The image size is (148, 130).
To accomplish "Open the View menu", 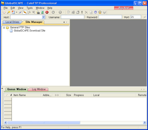I will 21,8.
